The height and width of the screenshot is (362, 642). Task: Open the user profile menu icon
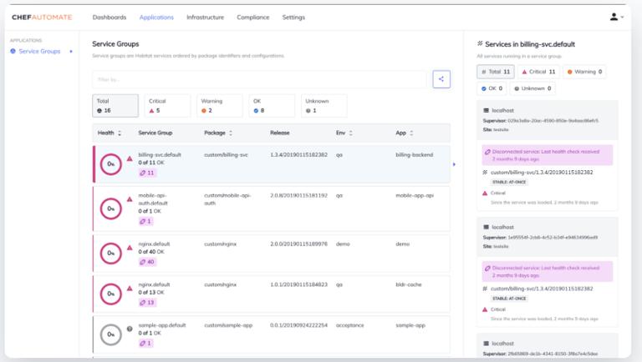point(615,17)
